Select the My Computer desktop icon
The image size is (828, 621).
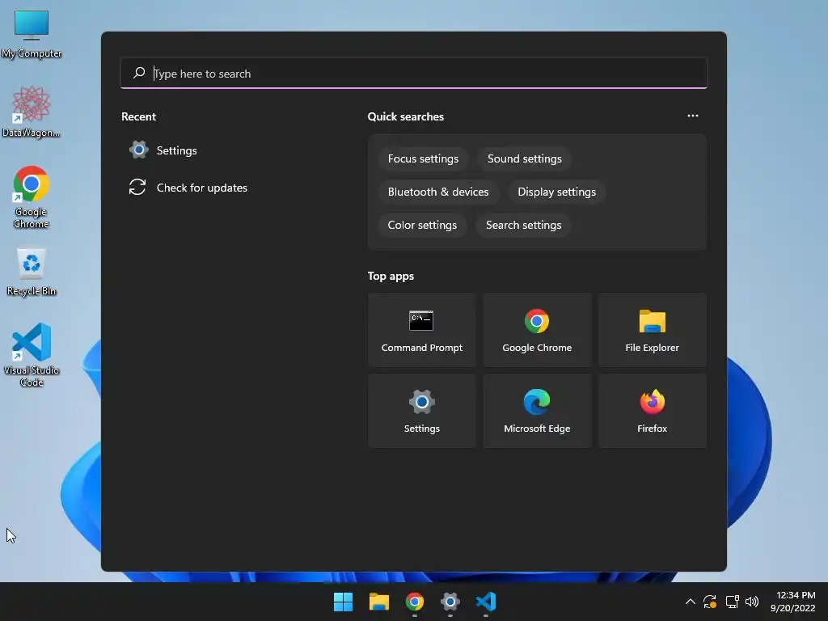(32, 34)
